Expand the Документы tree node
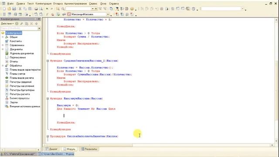279x157 pixels. 3,49
